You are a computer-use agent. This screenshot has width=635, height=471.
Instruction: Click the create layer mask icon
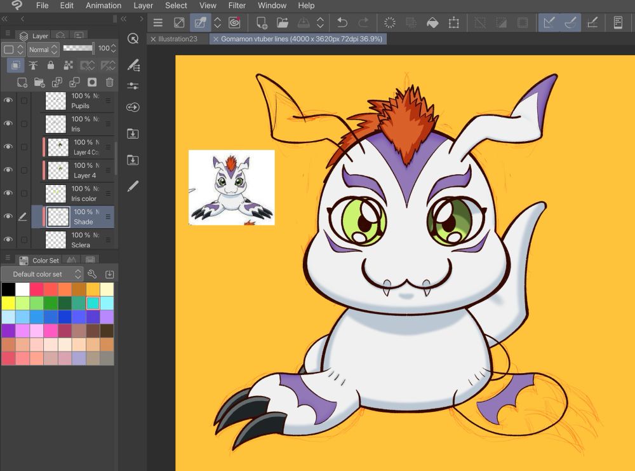click(x=92, y=82)
